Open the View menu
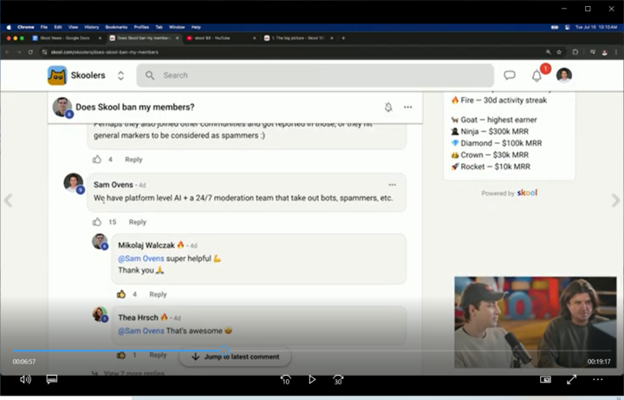The image size is (624, 400). pos(73,27)
